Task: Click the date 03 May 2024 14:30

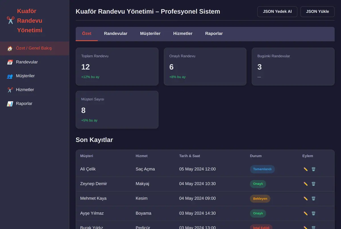Action: 197,213
